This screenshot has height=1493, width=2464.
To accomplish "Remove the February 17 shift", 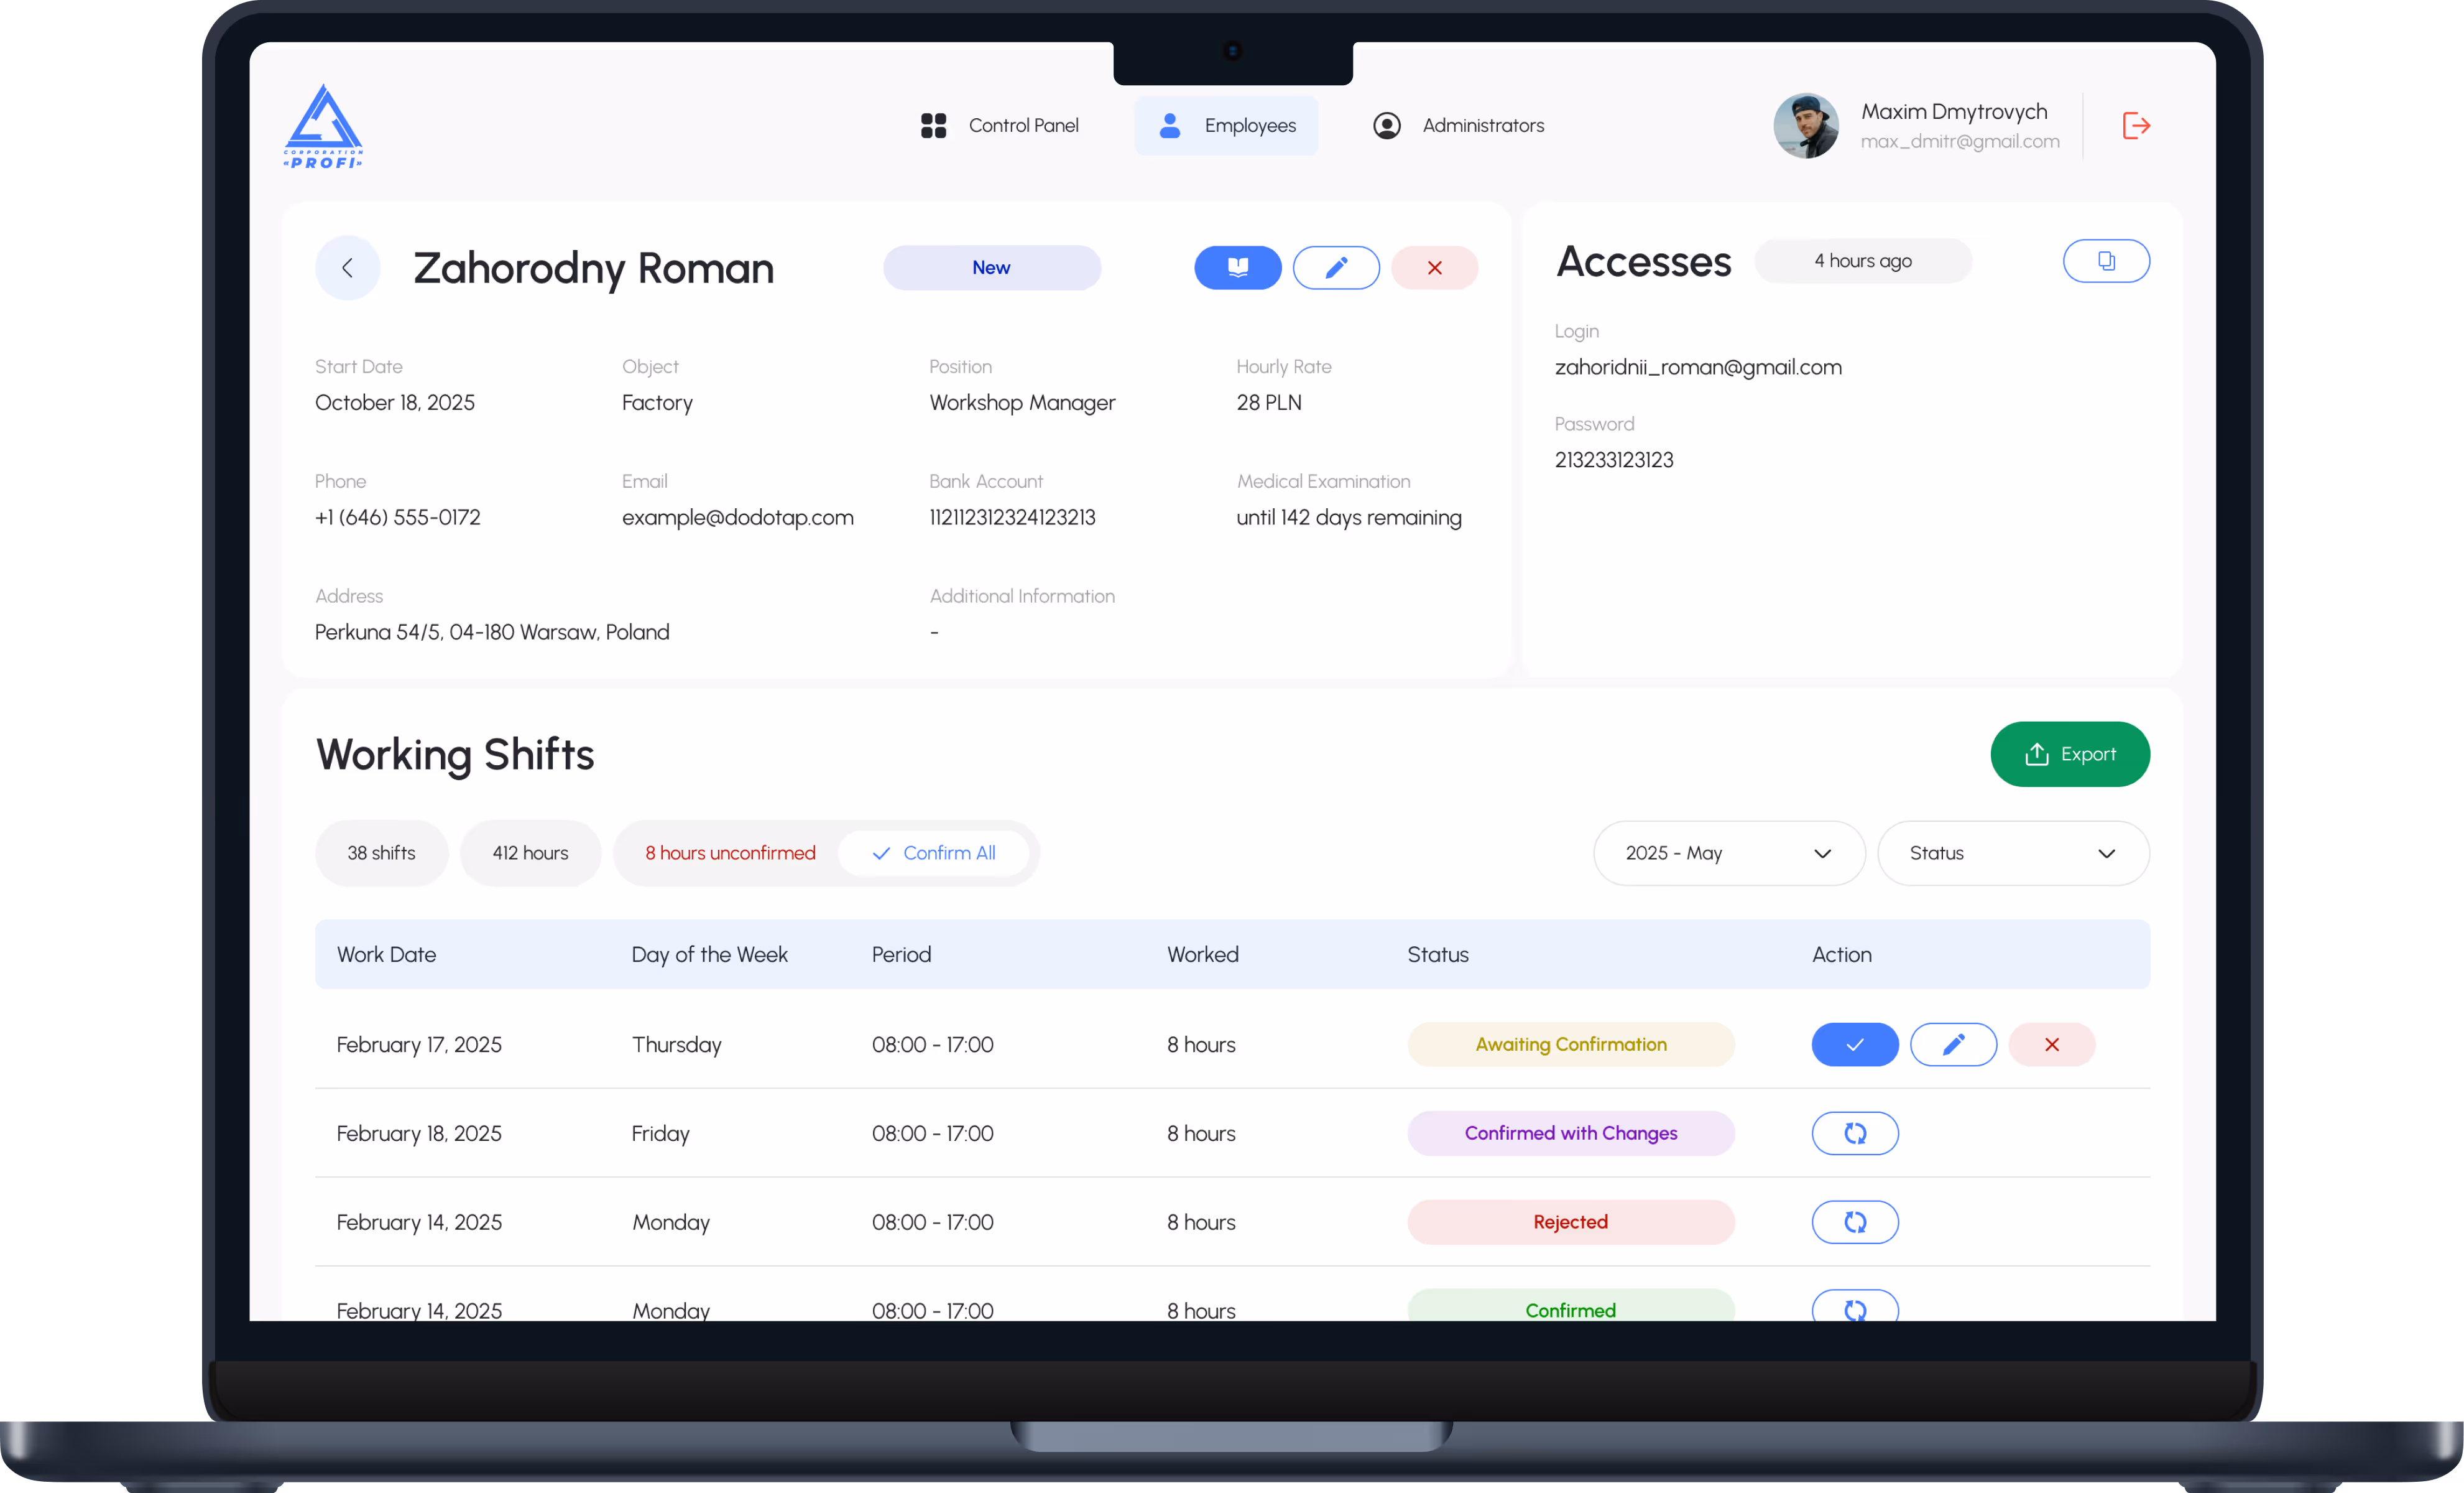I will [x=2051, y=1044].
